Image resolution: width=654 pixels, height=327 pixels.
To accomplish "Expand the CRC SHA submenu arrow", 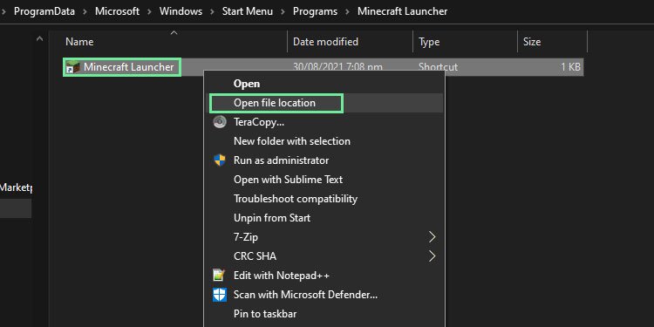I will tap(433, 256).
